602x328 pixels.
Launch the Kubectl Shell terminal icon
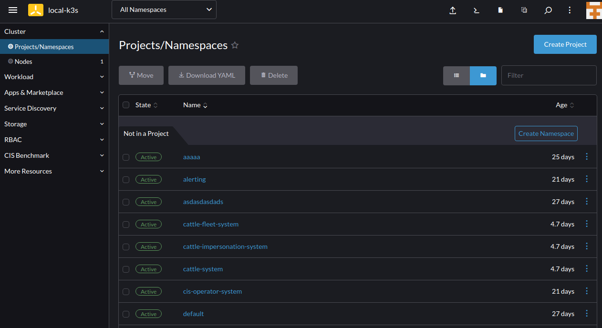pyautogui.click(x=476, y=10)
